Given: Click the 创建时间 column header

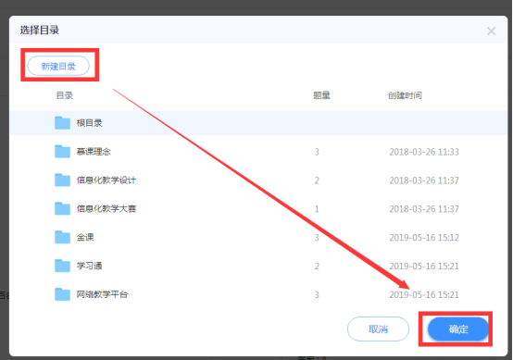Looking at the screenshot, I should (x=405, y=95).
